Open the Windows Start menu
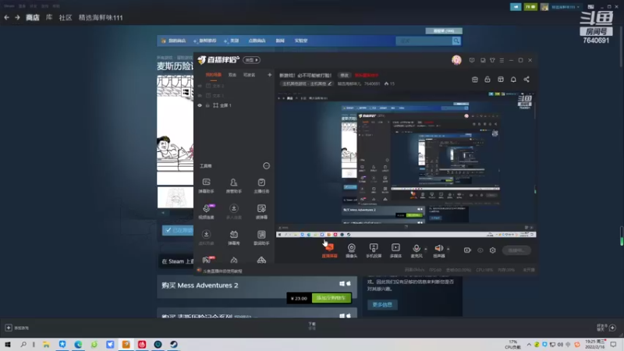The image size is (624, 351). coord(8,344)
